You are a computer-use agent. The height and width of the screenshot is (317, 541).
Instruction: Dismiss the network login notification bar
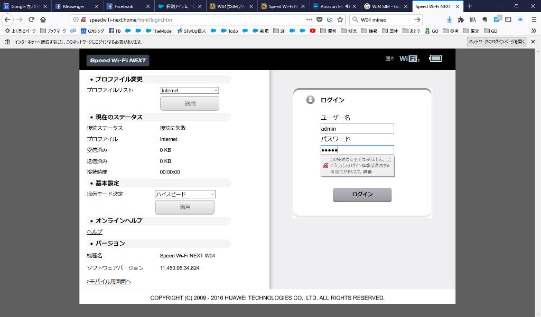coord(533,42)
